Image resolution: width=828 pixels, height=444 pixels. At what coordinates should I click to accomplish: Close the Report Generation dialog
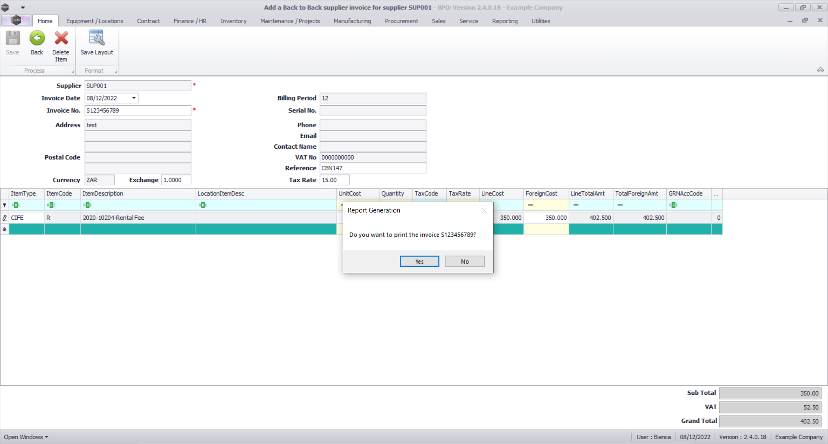484,210
